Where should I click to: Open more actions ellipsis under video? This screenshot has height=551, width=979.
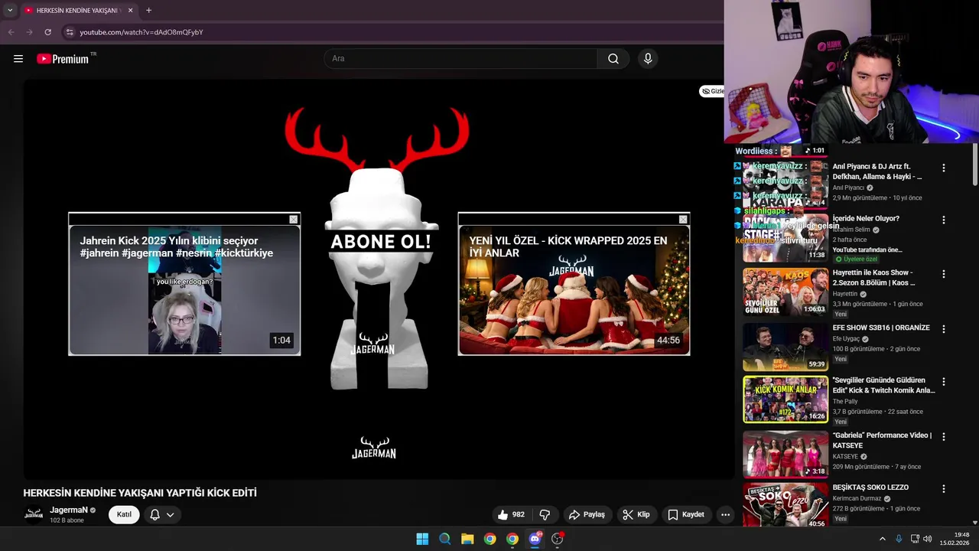coord(726,514)
